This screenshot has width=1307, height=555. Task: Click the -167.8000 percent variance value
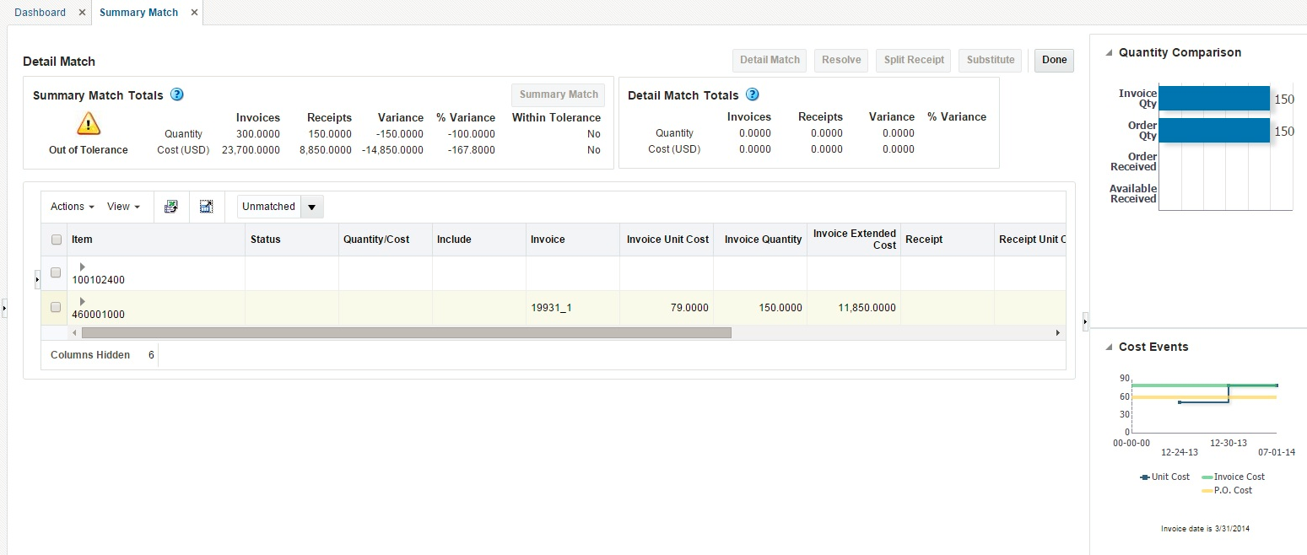473,150
